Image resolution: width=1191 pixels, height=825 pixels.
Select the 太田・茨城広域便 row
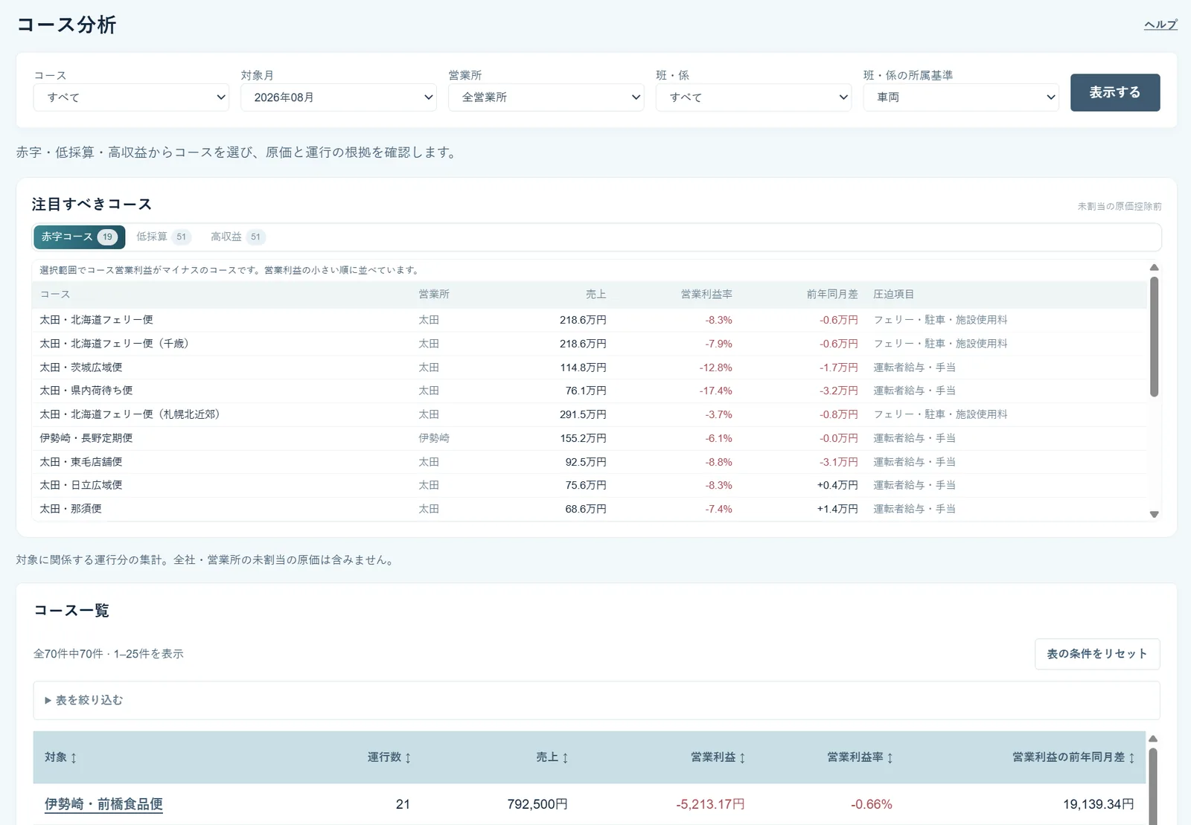[589, 367]
